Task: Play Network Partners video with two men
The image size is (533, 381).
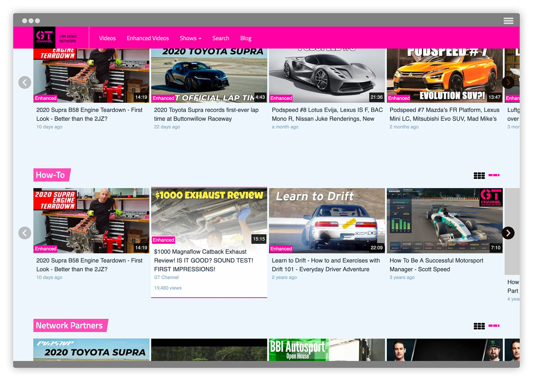Action: click(444, 350)
